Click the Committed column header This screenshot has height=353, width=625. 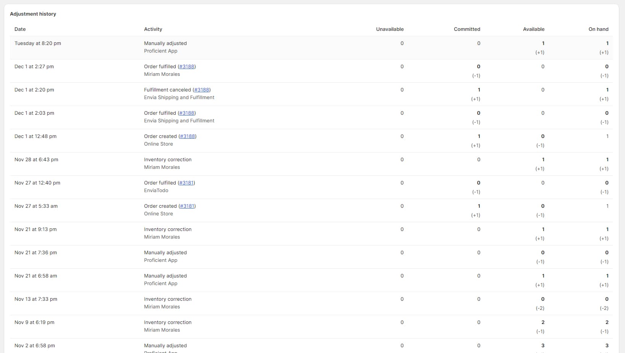click(x=467, y=29)
